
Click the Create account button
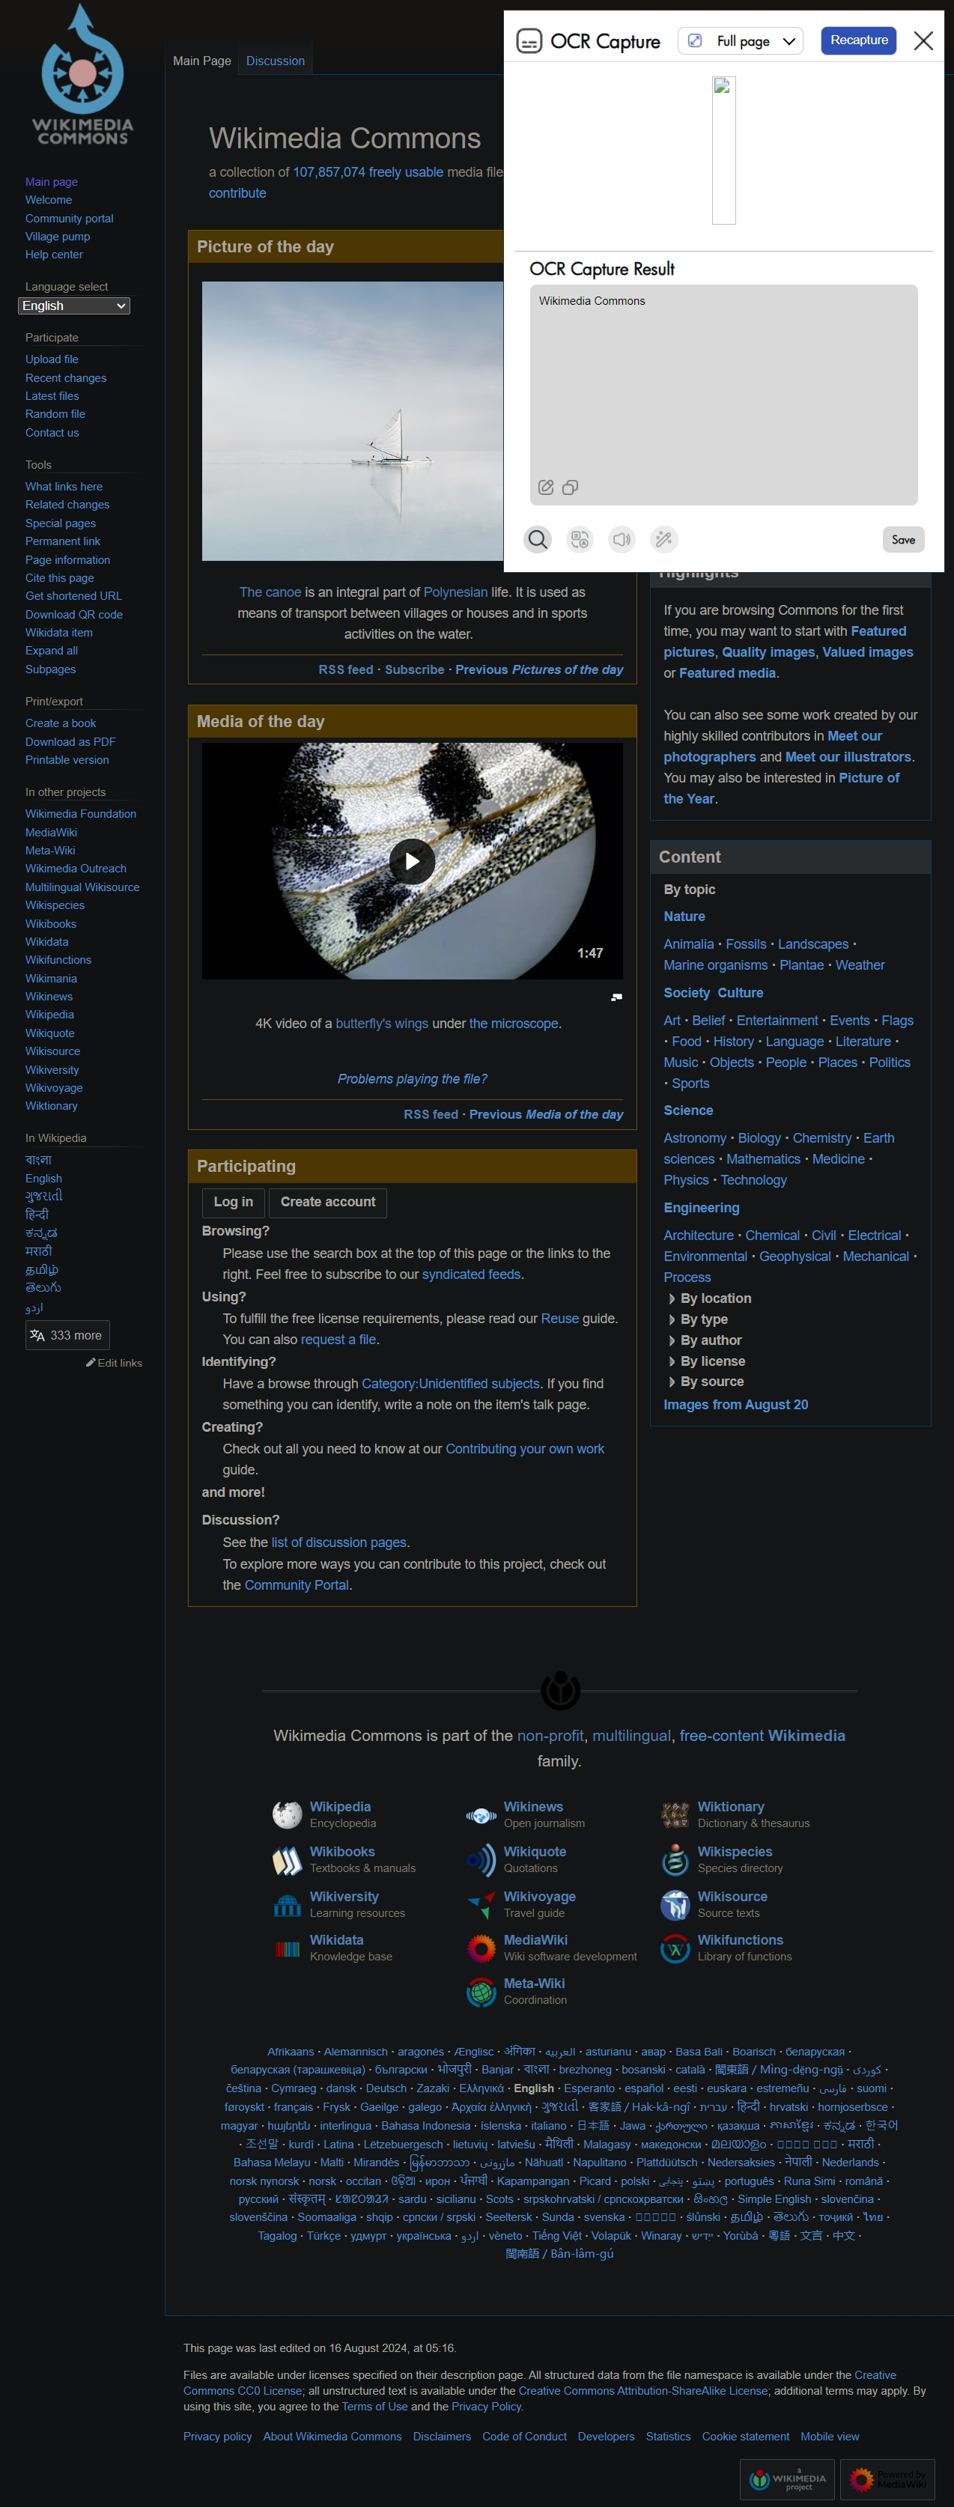[328, 1203]
